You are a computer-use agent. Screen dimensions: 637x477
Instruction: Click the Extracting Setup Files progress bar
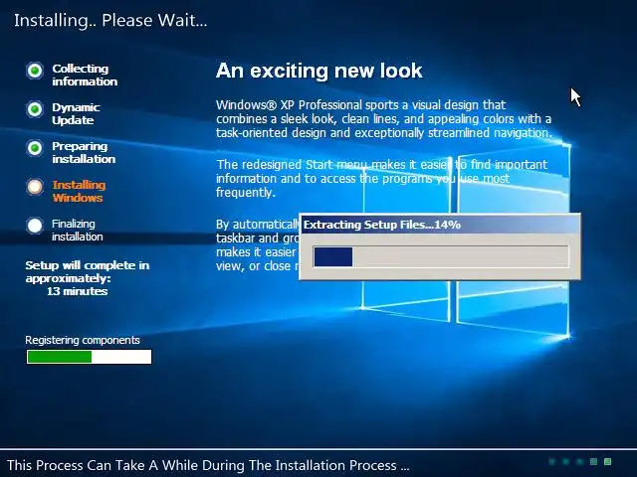point(441,256)
